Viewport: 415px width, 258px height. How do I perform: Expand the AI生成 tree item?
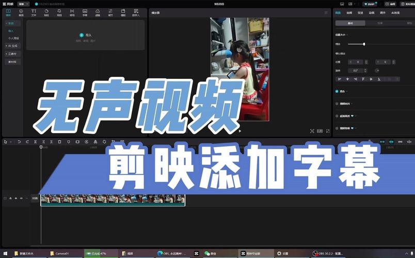(6, 46)
